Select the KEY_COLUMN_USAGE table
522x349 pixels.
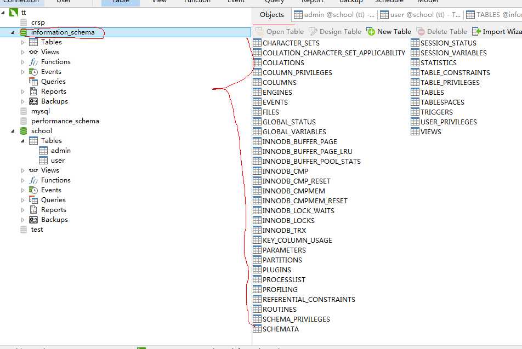[x=293, y=240]
